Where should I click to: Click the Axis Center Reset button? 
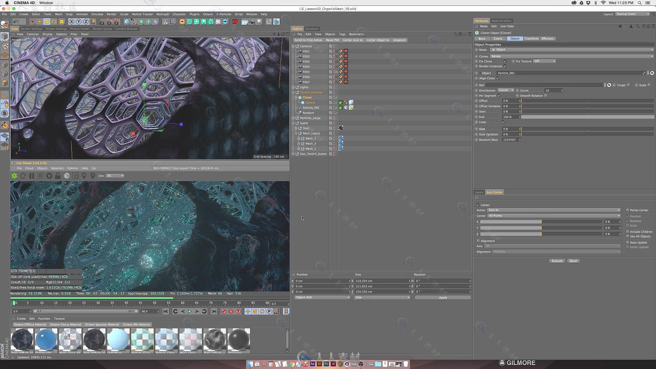click(x=573, y=261)
